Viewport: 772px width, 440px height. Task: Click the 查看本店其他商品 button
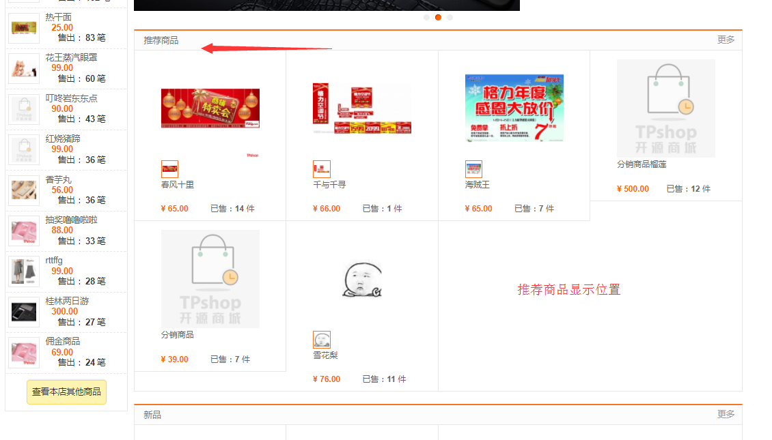[x=66, y=392]
